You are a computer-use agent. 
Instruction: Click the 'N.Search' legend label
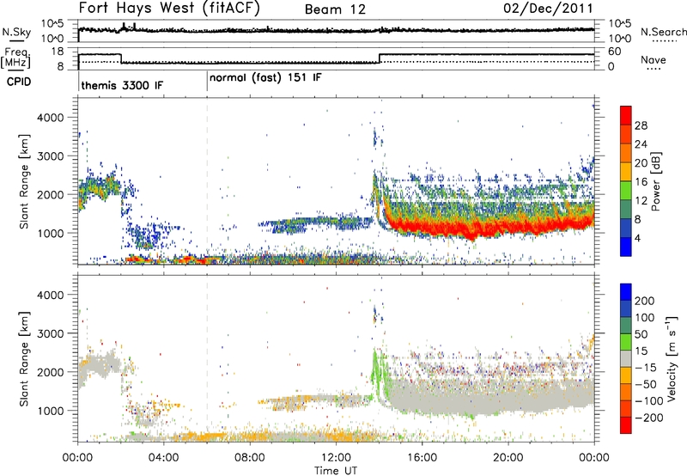[x=663, y=32]
